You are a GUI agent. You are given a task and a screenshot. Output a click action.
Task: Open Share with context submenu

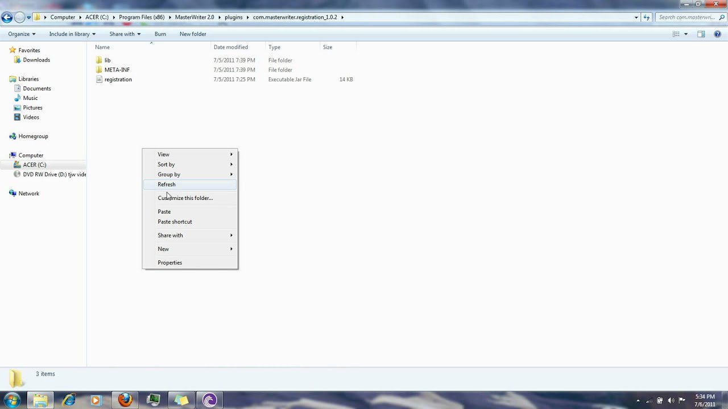tap(190, 235)
